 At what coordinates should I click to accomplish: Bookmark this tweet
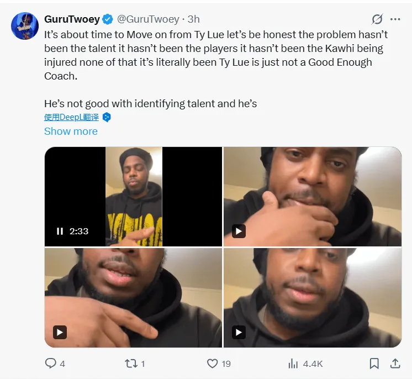click(374, 364)
